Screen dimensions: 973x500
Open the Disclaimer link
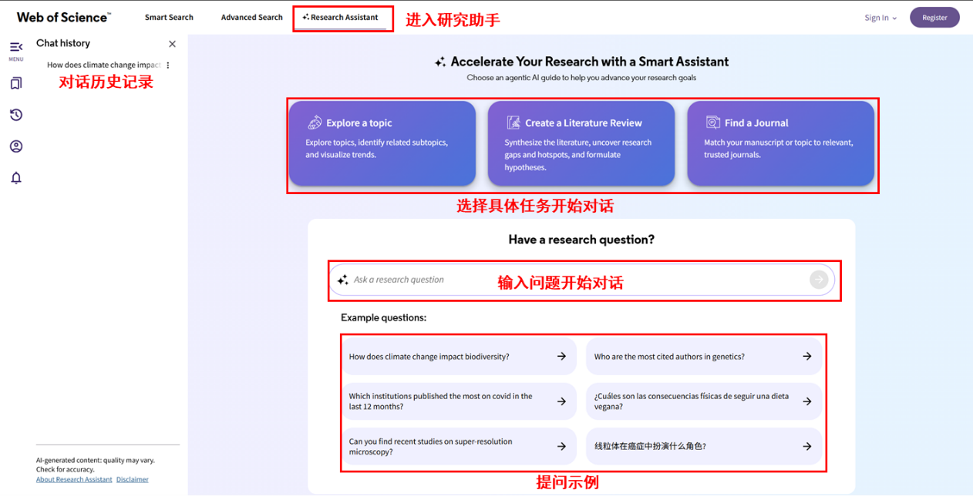132,479
